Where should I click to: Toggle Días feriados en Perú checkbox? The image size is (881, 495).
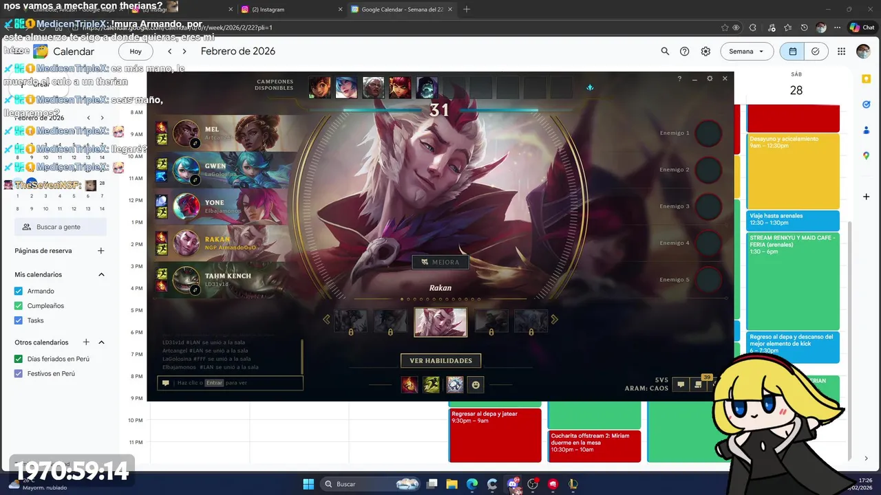pyautogui.click(x=19, y=359)
